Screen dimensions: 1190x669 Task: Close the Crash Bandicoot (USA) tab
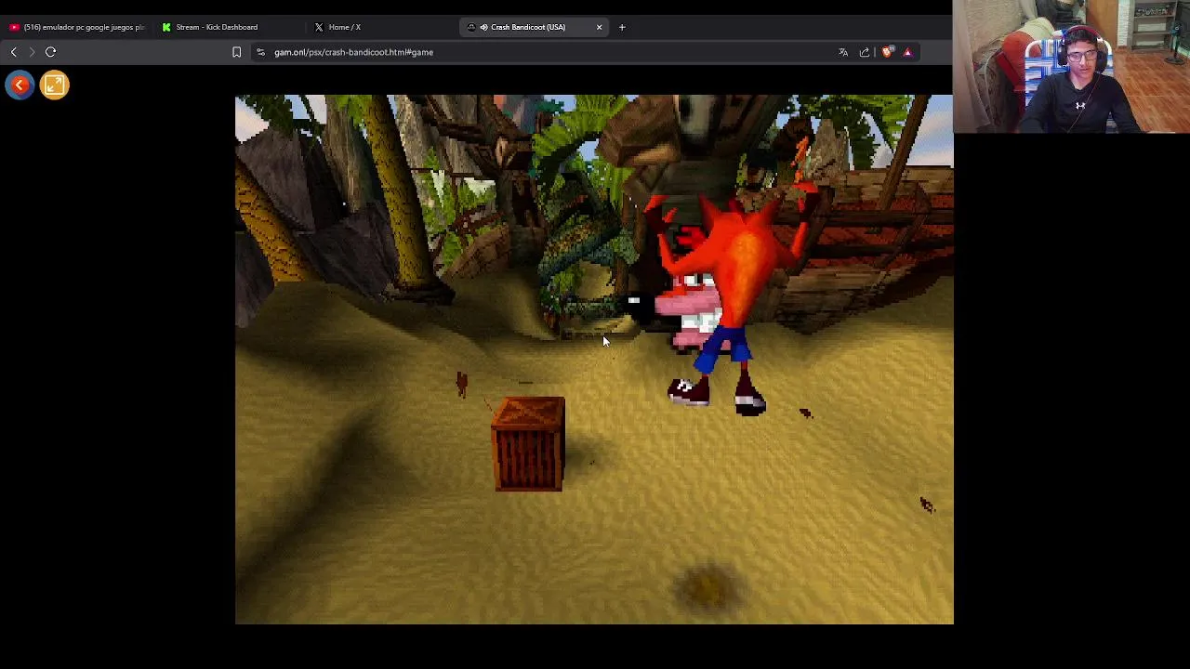(599, 27)
